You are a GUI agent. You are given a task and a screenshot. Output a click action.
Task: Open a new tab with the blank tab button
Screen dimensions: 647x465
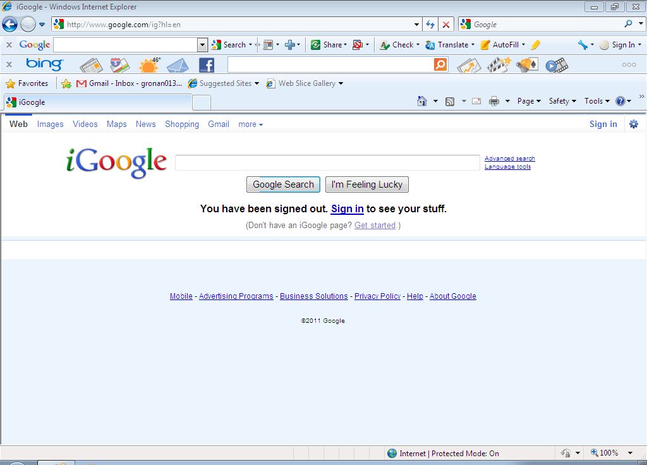tap(202, 102)
